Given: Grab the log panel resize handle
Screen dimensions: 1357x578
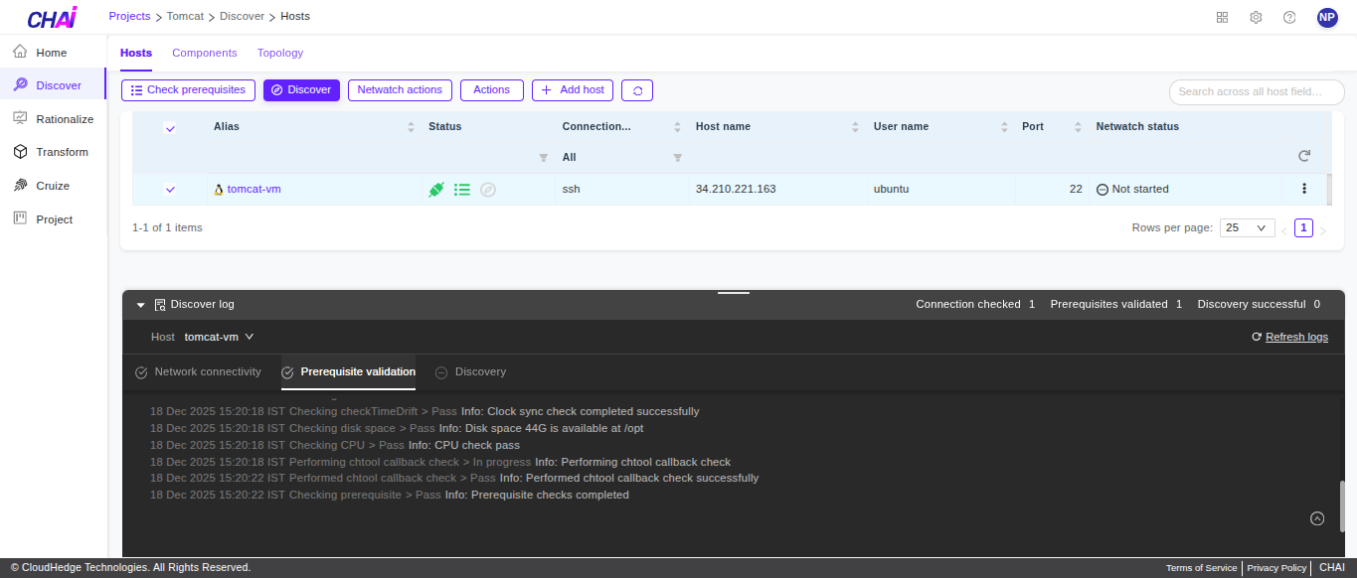Looking at the screenshot, I should tap(734, 293).
